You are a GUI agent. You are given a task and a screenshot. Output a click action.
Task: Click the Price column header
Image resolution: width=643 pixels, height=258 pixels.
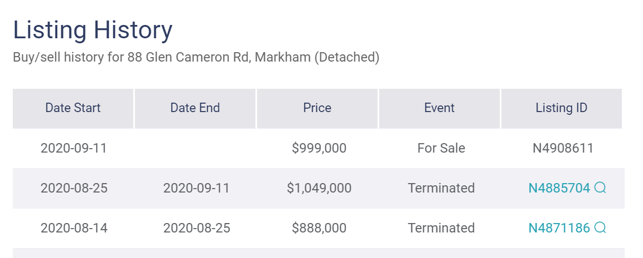tap(318, 108)
